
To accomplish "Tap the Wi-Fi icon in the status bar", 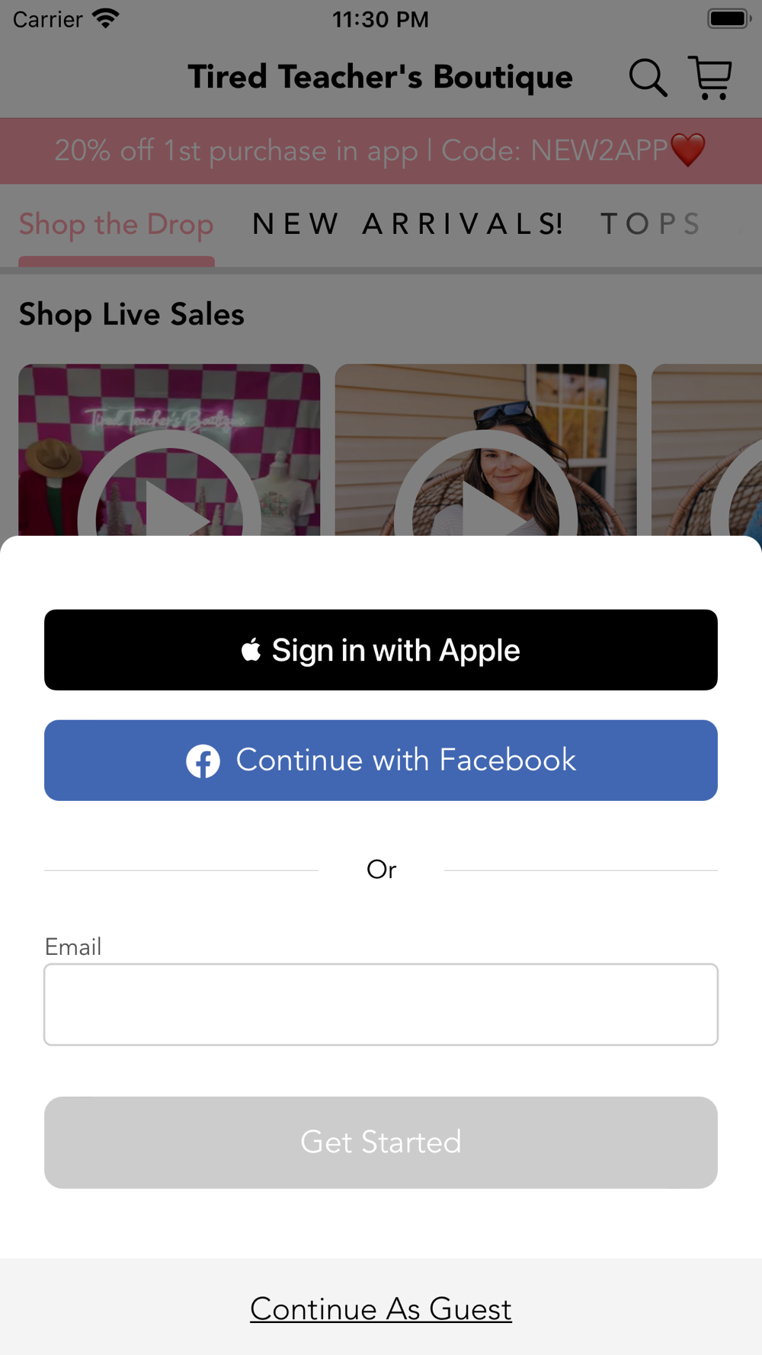I will [x=106, y=18].
